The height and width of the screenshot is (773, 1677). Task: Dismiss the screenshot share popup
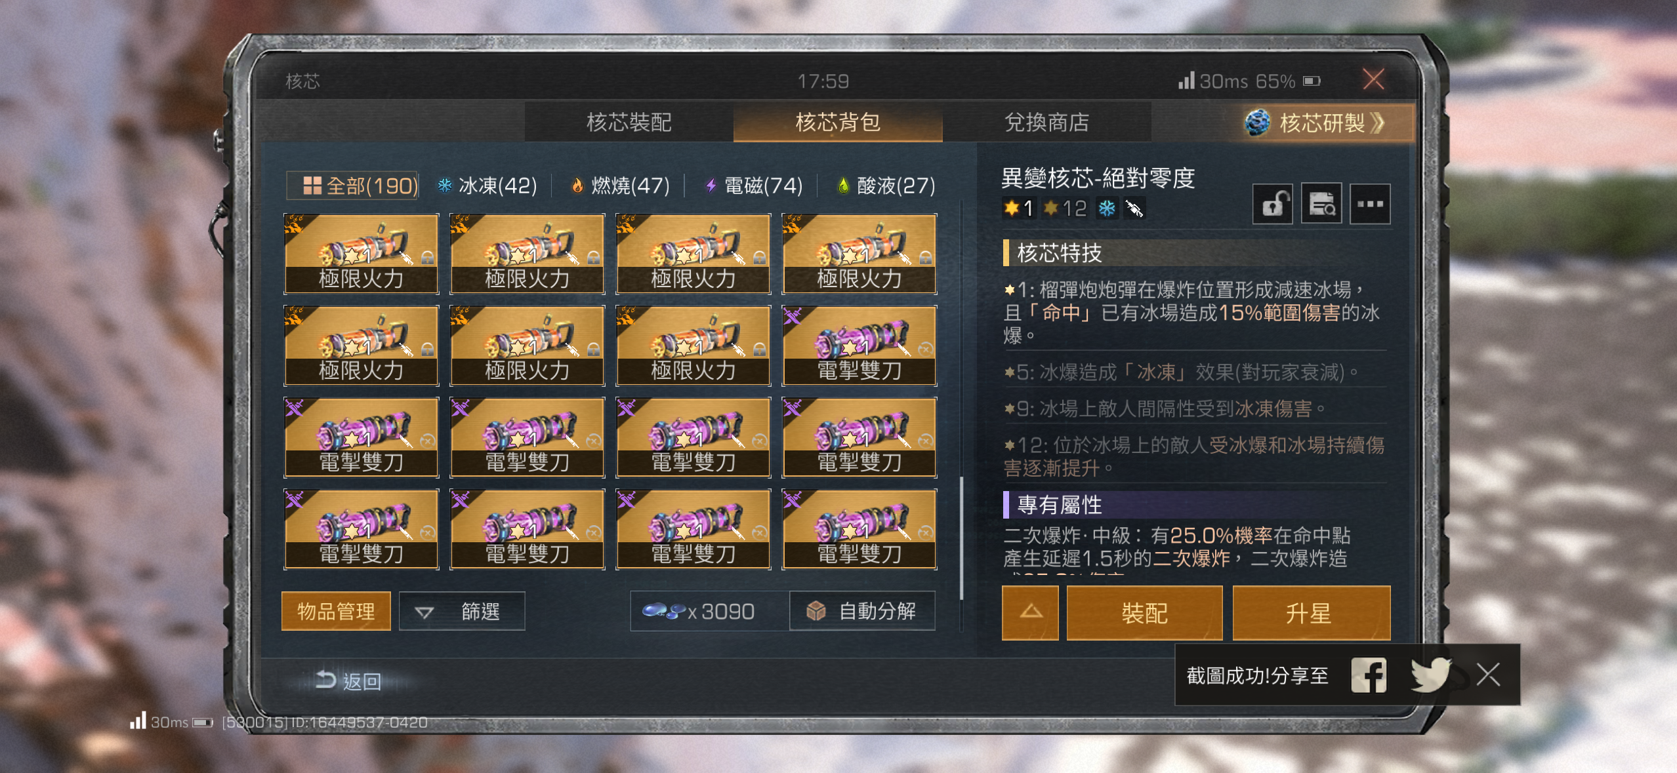[x=1488, y=674]
